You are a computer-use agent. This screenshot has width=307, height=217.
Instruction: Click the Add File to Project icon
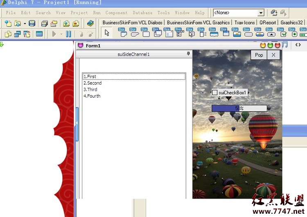point(66,23)
